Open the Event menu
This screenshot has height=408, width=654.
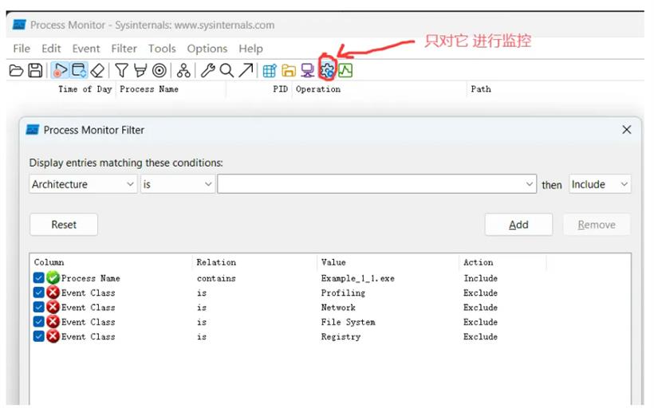[x=86, y=49]
